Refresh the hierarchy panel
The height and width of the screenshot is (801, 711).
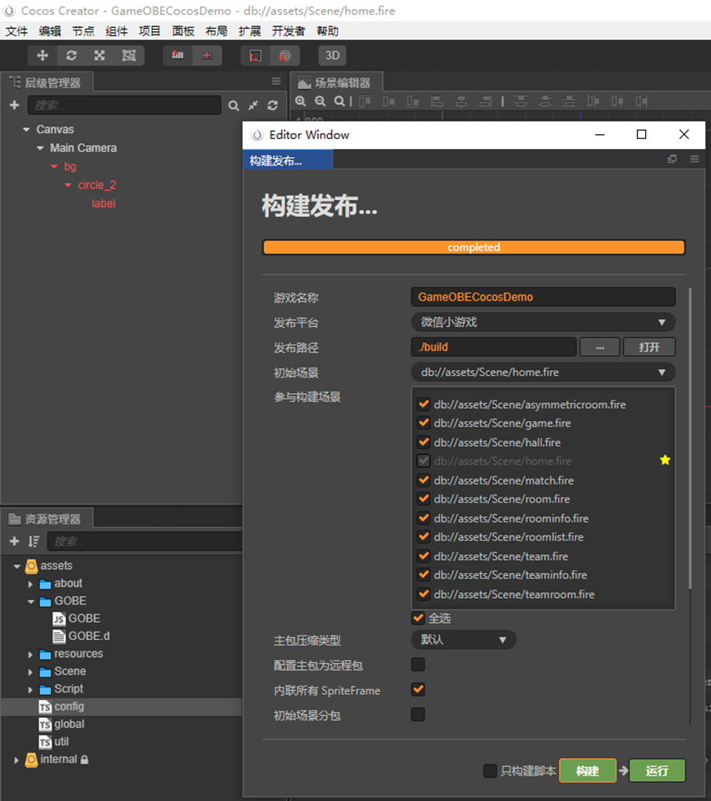[273, 105]
